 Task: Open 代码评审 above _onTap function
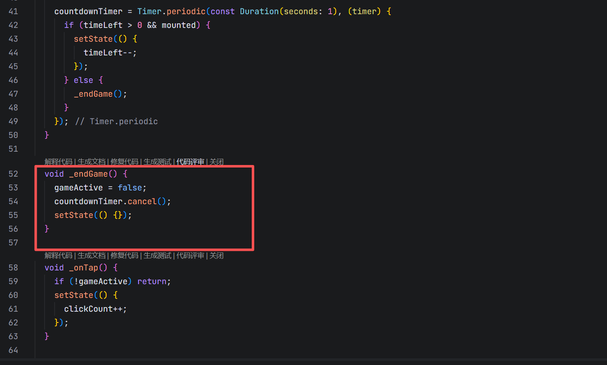click(190, 255)
